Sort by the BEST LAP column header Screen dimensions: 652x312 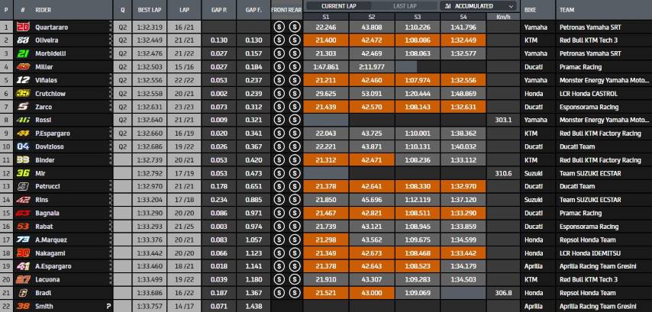[x=150, y=10]
